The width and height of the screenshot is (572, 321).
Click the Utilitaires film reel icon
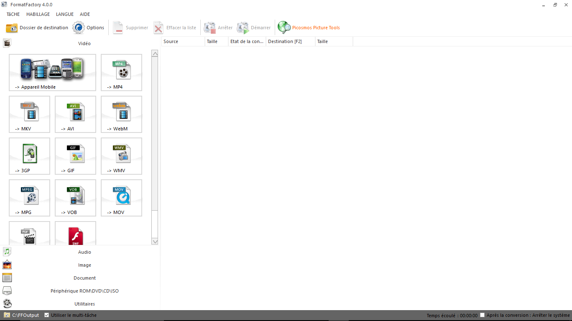coord(7,304)
